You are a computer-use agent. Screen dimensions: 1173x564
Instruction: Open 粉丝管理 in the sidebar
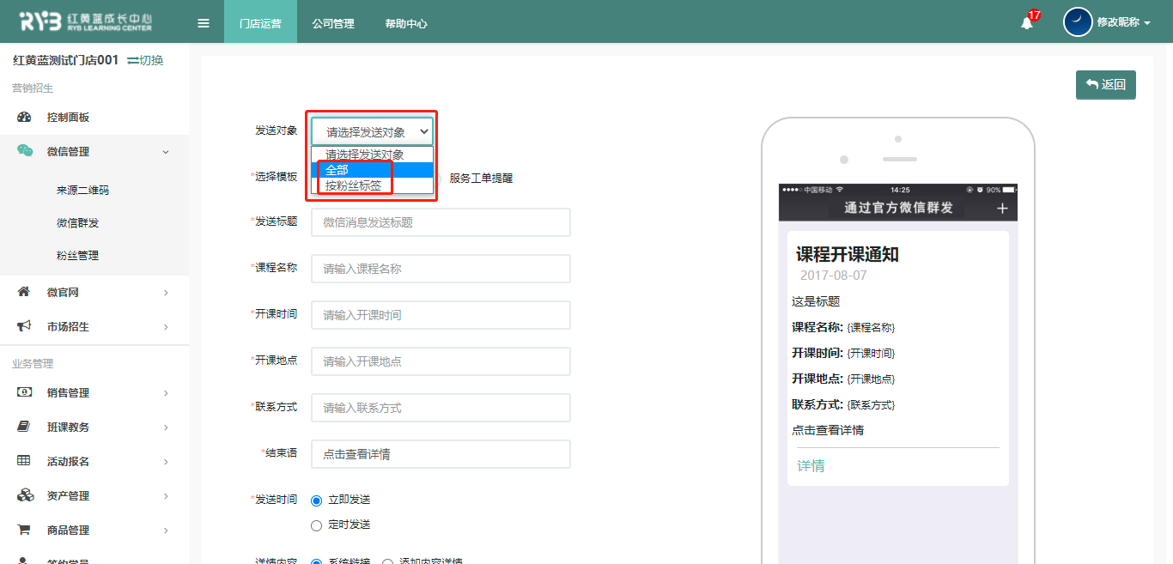point(77,255)
